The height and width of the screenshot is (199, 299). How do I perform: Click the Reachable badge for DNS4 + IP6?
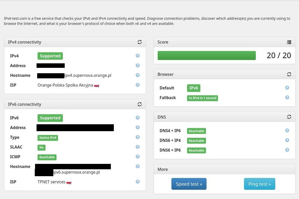coord(196,131)
